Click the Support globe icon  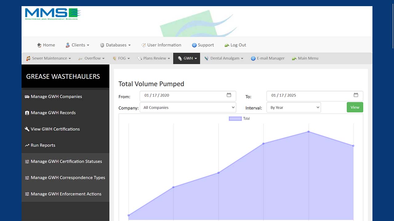point(194,45)
